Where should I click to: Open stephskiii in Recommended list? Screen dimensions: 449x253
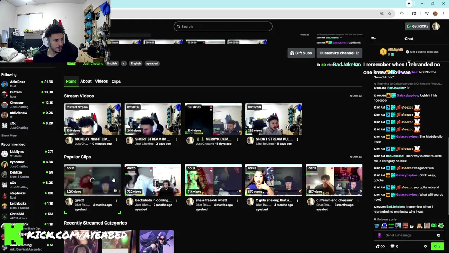click(27, 195)
